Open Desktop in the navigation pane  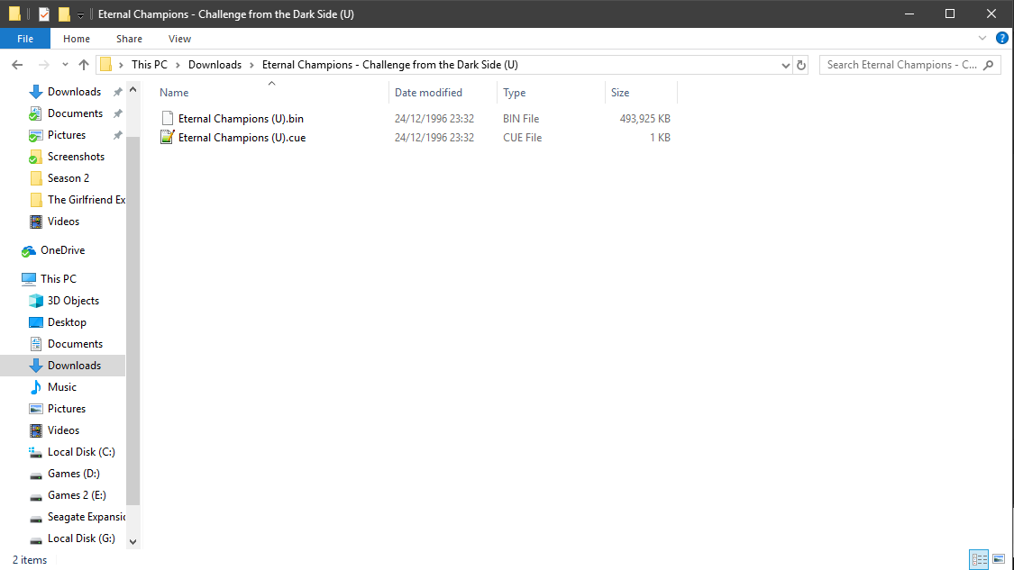point(67,321)
